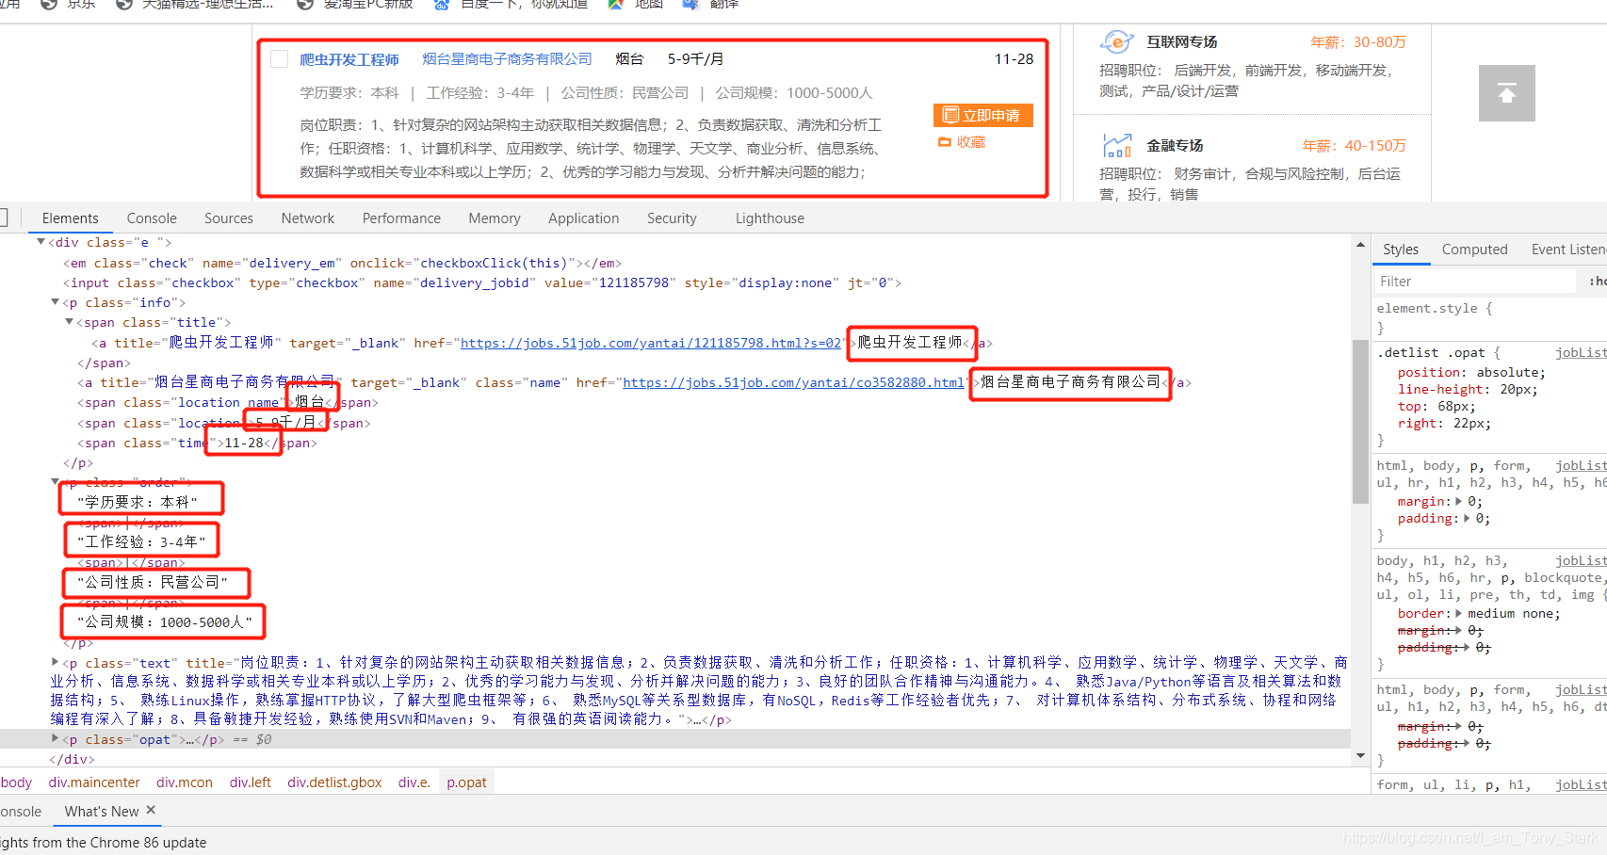Image resolution: width=1607 pixels, height=855 pixels.
Task: Expand the margin property under html, body, p, form
Action: (x=1459, y=501)
